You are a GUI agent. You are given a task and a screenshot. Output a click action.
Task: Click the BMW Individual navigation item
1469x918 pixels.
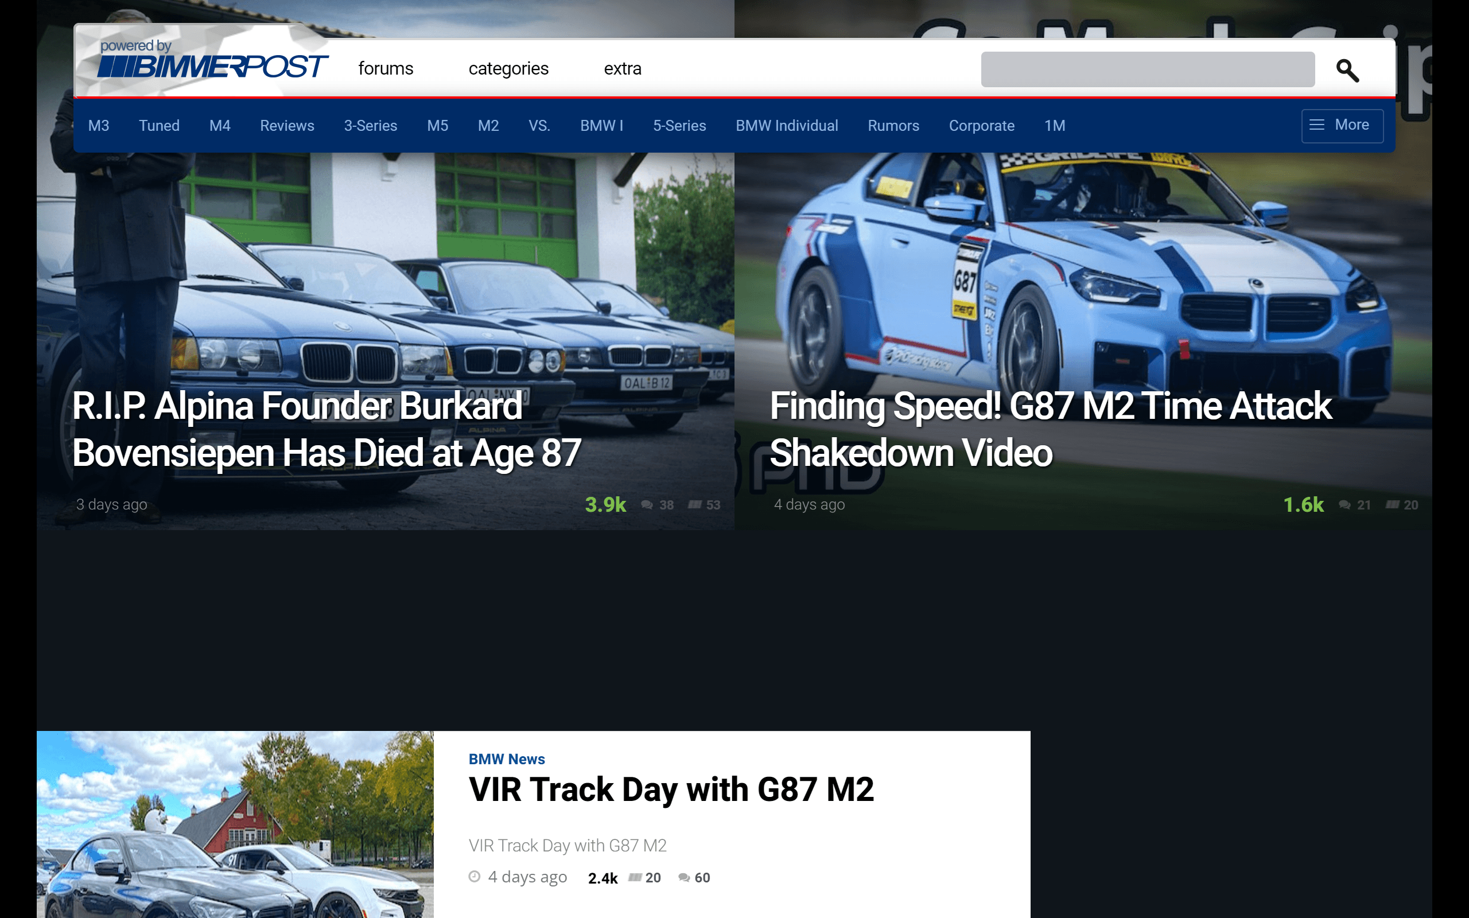click(787, 126)
